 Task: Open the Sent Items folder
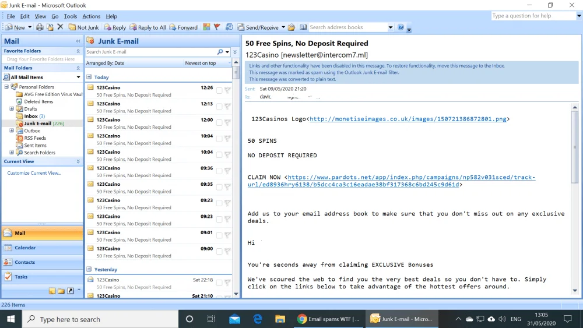click(x=35, y=145)
